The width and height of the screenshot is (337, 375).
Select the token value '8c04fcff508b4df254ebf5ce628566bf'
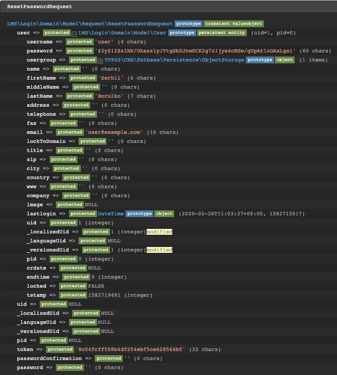click(x=130, y=349)
